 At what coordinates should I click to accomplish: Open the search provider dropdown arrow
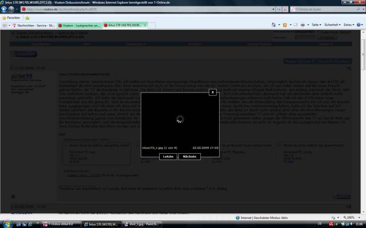click(x=363, y=9)
